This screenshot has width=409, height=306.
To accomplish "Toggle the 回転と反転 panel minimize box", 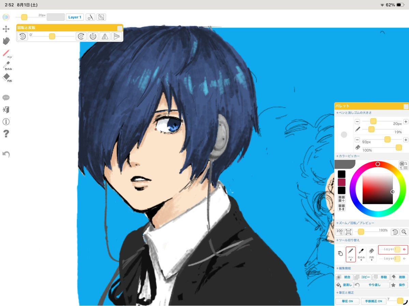I will tap(119, 28).
